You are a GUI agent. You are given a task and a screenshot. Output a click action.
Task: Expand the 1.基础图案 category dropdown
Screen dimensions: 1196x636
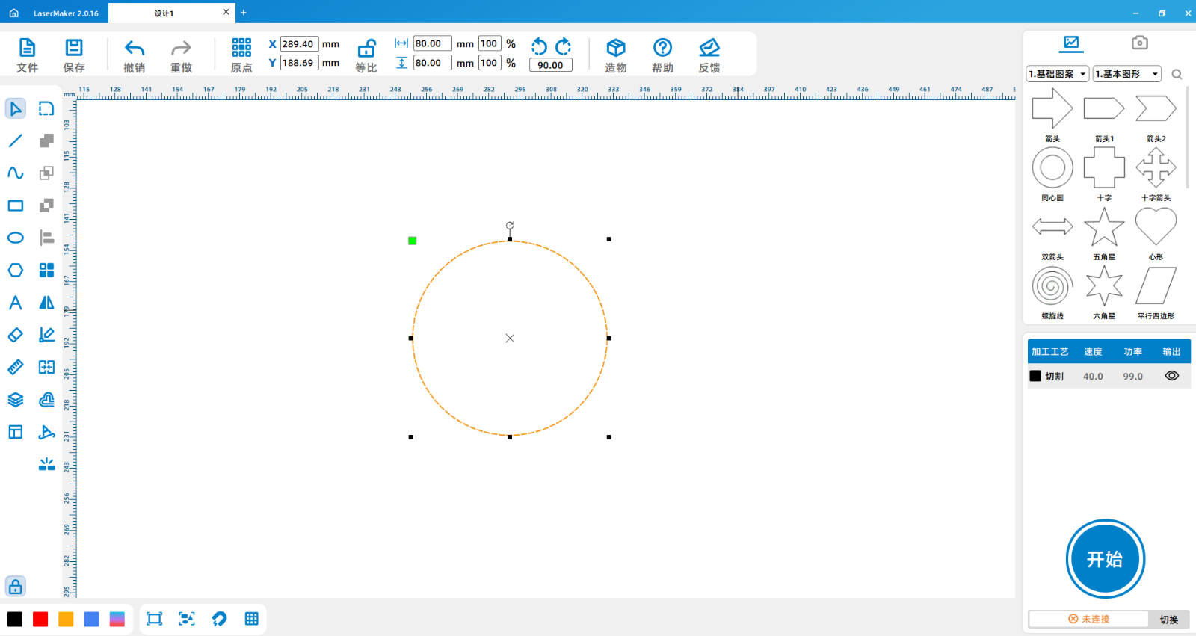(x=1058, y=74)
